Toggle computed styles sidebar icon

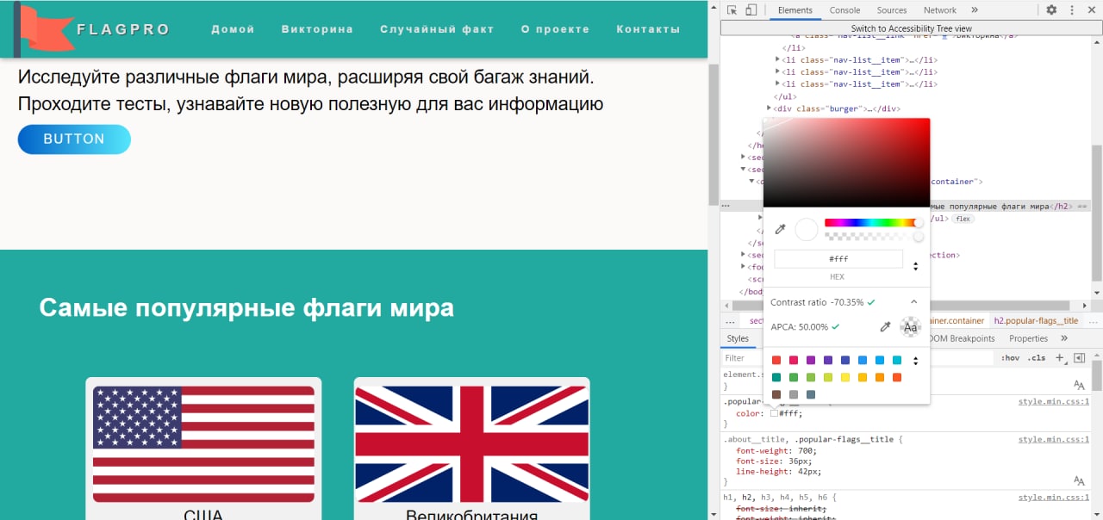coord(1079,358)
